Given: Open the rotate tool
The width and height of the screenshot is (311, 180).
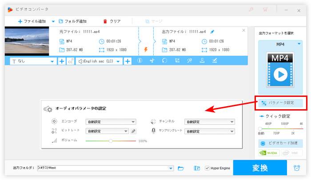Looking at the screenshot, I should (165, 61).
